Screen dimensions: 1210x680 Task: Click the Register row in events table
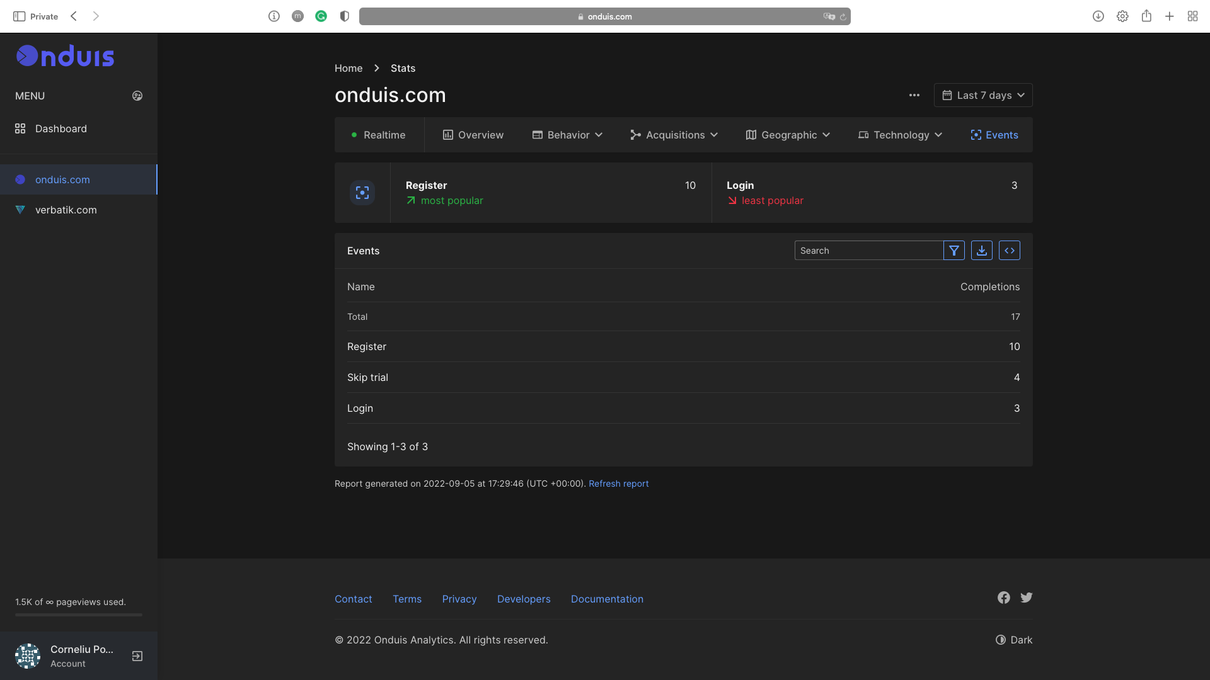point(683,346)
